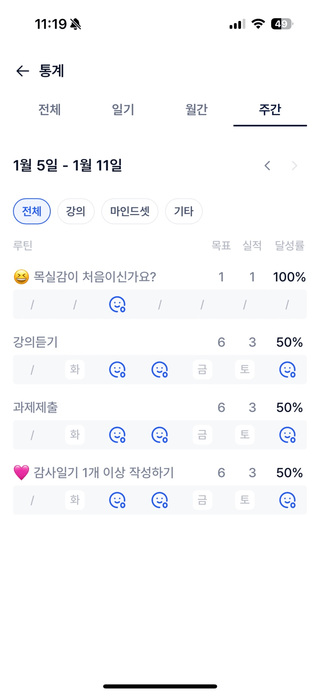
Task: Open the 감사일기 1개 이상 작성하기 routine
Action: 104,473
